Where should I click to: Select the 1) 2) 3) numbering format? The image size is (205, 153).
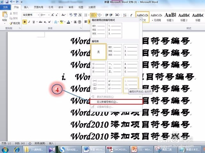tap(98, 69)
